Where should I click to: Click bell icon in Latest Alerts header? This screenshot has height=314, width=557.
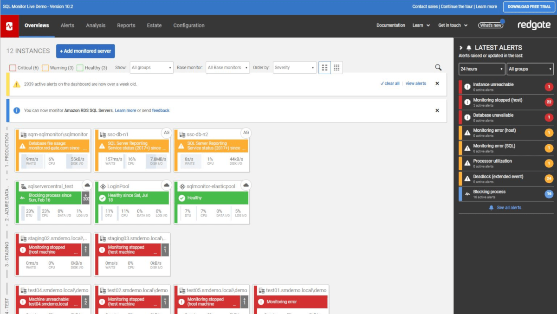point(469,48)
